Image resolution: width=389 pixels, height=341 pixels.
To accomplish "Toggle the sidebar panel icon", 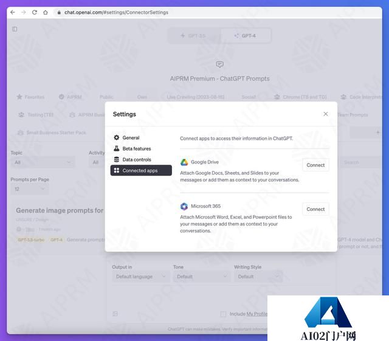I will tap(15, 29).
